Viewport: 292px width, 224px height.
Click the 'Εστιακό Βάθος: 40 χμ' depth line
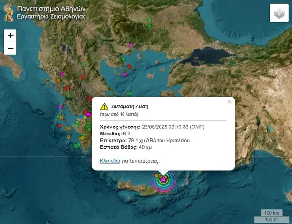point(126,147)
